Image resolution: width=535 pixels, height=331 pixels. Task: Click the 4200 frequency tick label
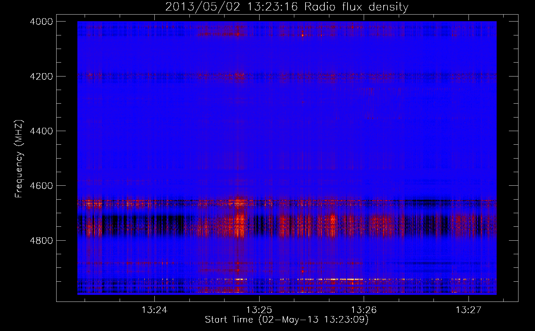tap(41, 76)
